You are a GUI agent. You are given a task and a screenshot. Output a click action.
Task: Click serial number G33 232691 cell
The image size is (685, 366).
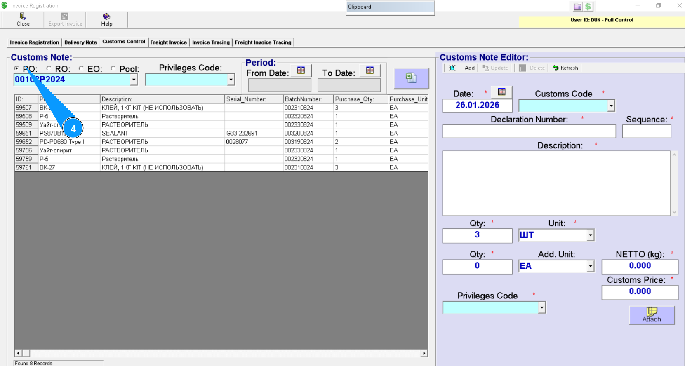click(x=254, y=133)
